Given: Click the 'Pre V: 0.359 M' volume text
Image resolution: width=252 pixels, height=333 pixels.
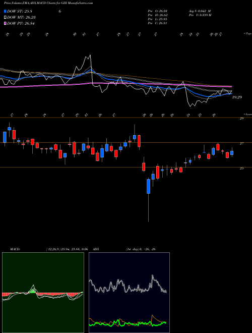Looking at the screenshot, I should (200, 15).
